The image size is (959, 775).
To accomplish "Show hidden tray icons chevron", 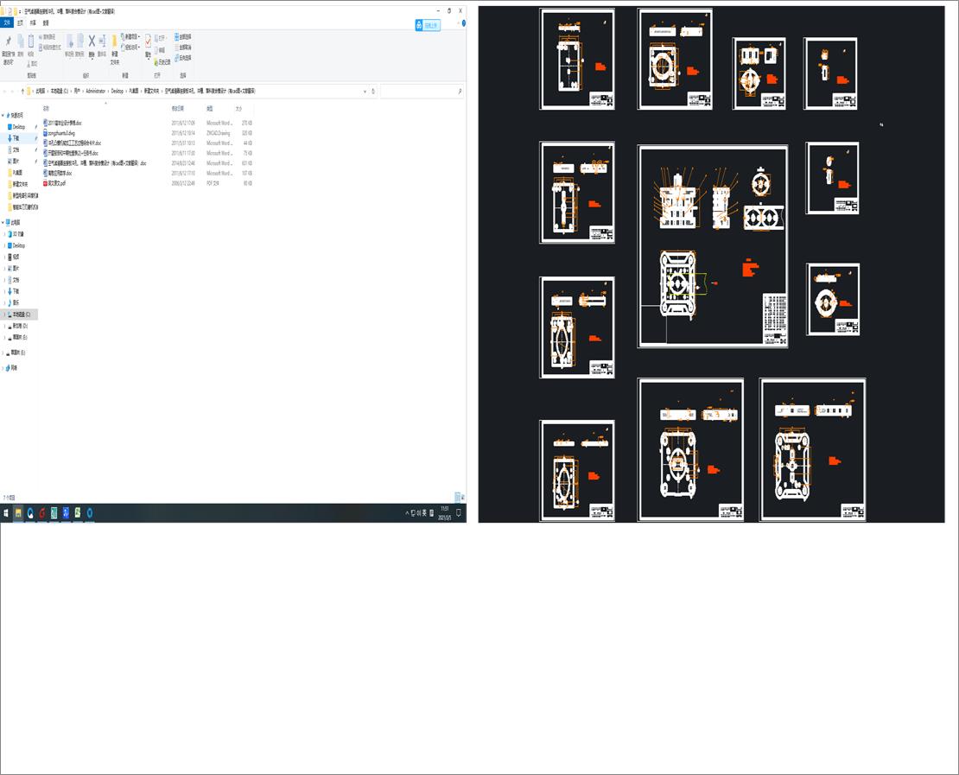I will click(x=407, y=512).
